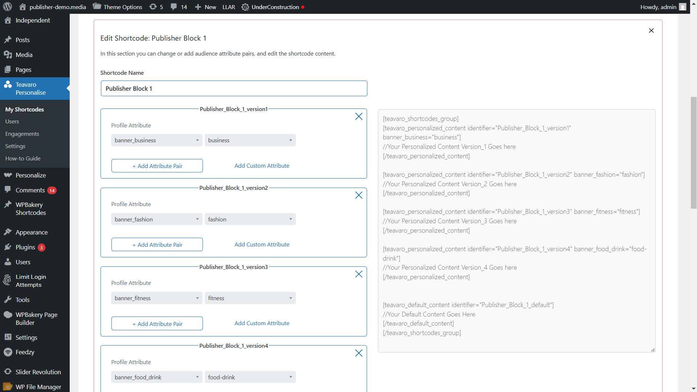Viewport: 697px width, 392px height.
Task: Click the Shortcode Name input field
Action: point(234,89)
